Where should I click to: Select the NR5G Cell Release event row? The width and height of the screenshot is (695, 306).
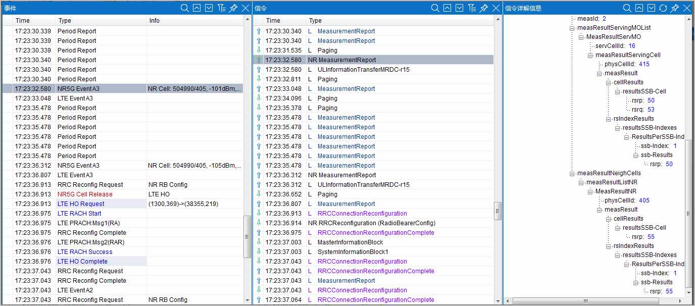tap(85, 194)
